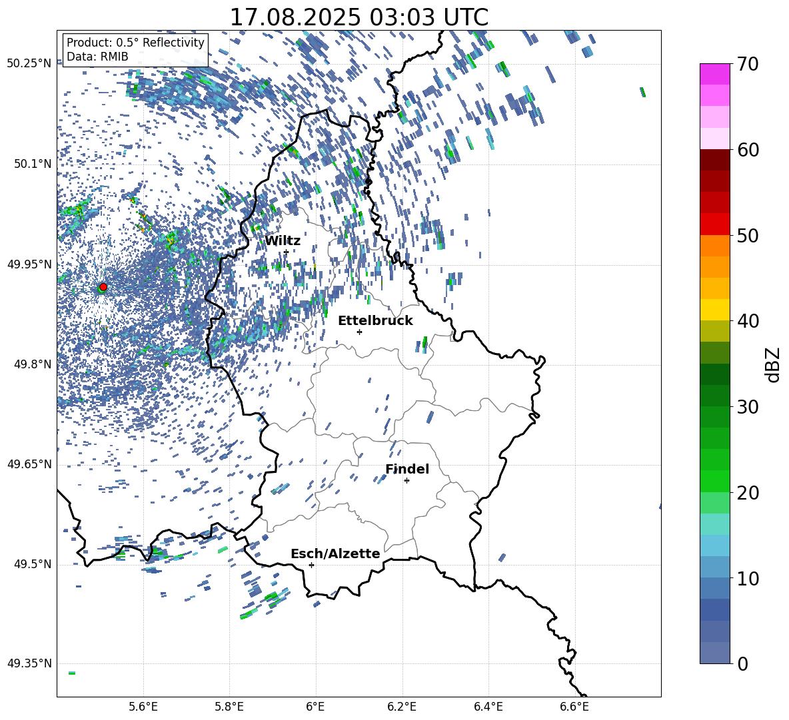789x720 pixels.
Task: Click the colorbar 40 tick label
Action: pyautogui.click(x=748, y=321)
